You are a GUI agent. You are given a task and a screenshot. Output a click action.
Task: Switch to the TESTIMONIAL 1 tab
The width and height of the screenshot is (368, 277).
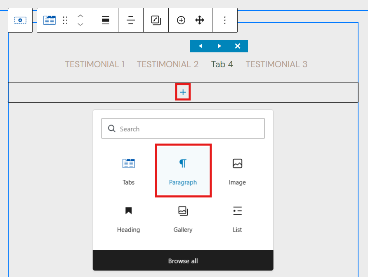95,64
